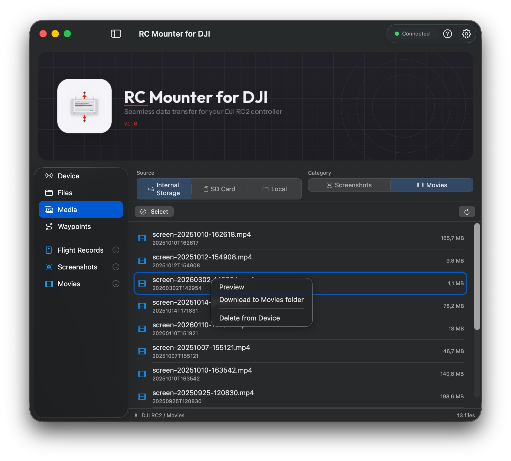
Task: Choose Delete from Device
Action: pyautogui.click(x=262, y=318)
